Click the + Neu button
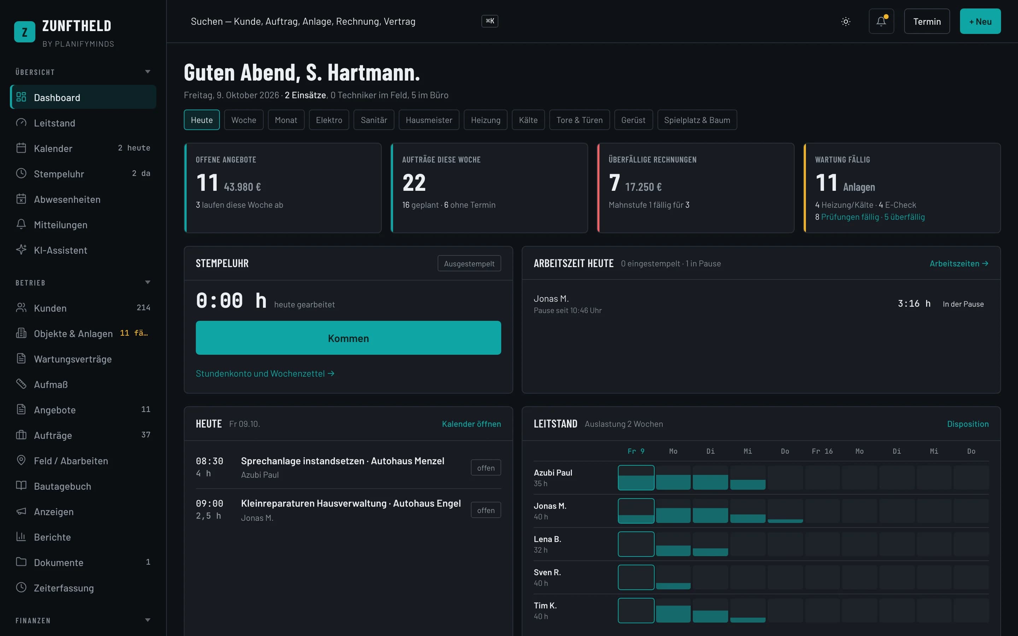Image resolution: width=1018 pixels, height=636 pixels. pos(980,22)
